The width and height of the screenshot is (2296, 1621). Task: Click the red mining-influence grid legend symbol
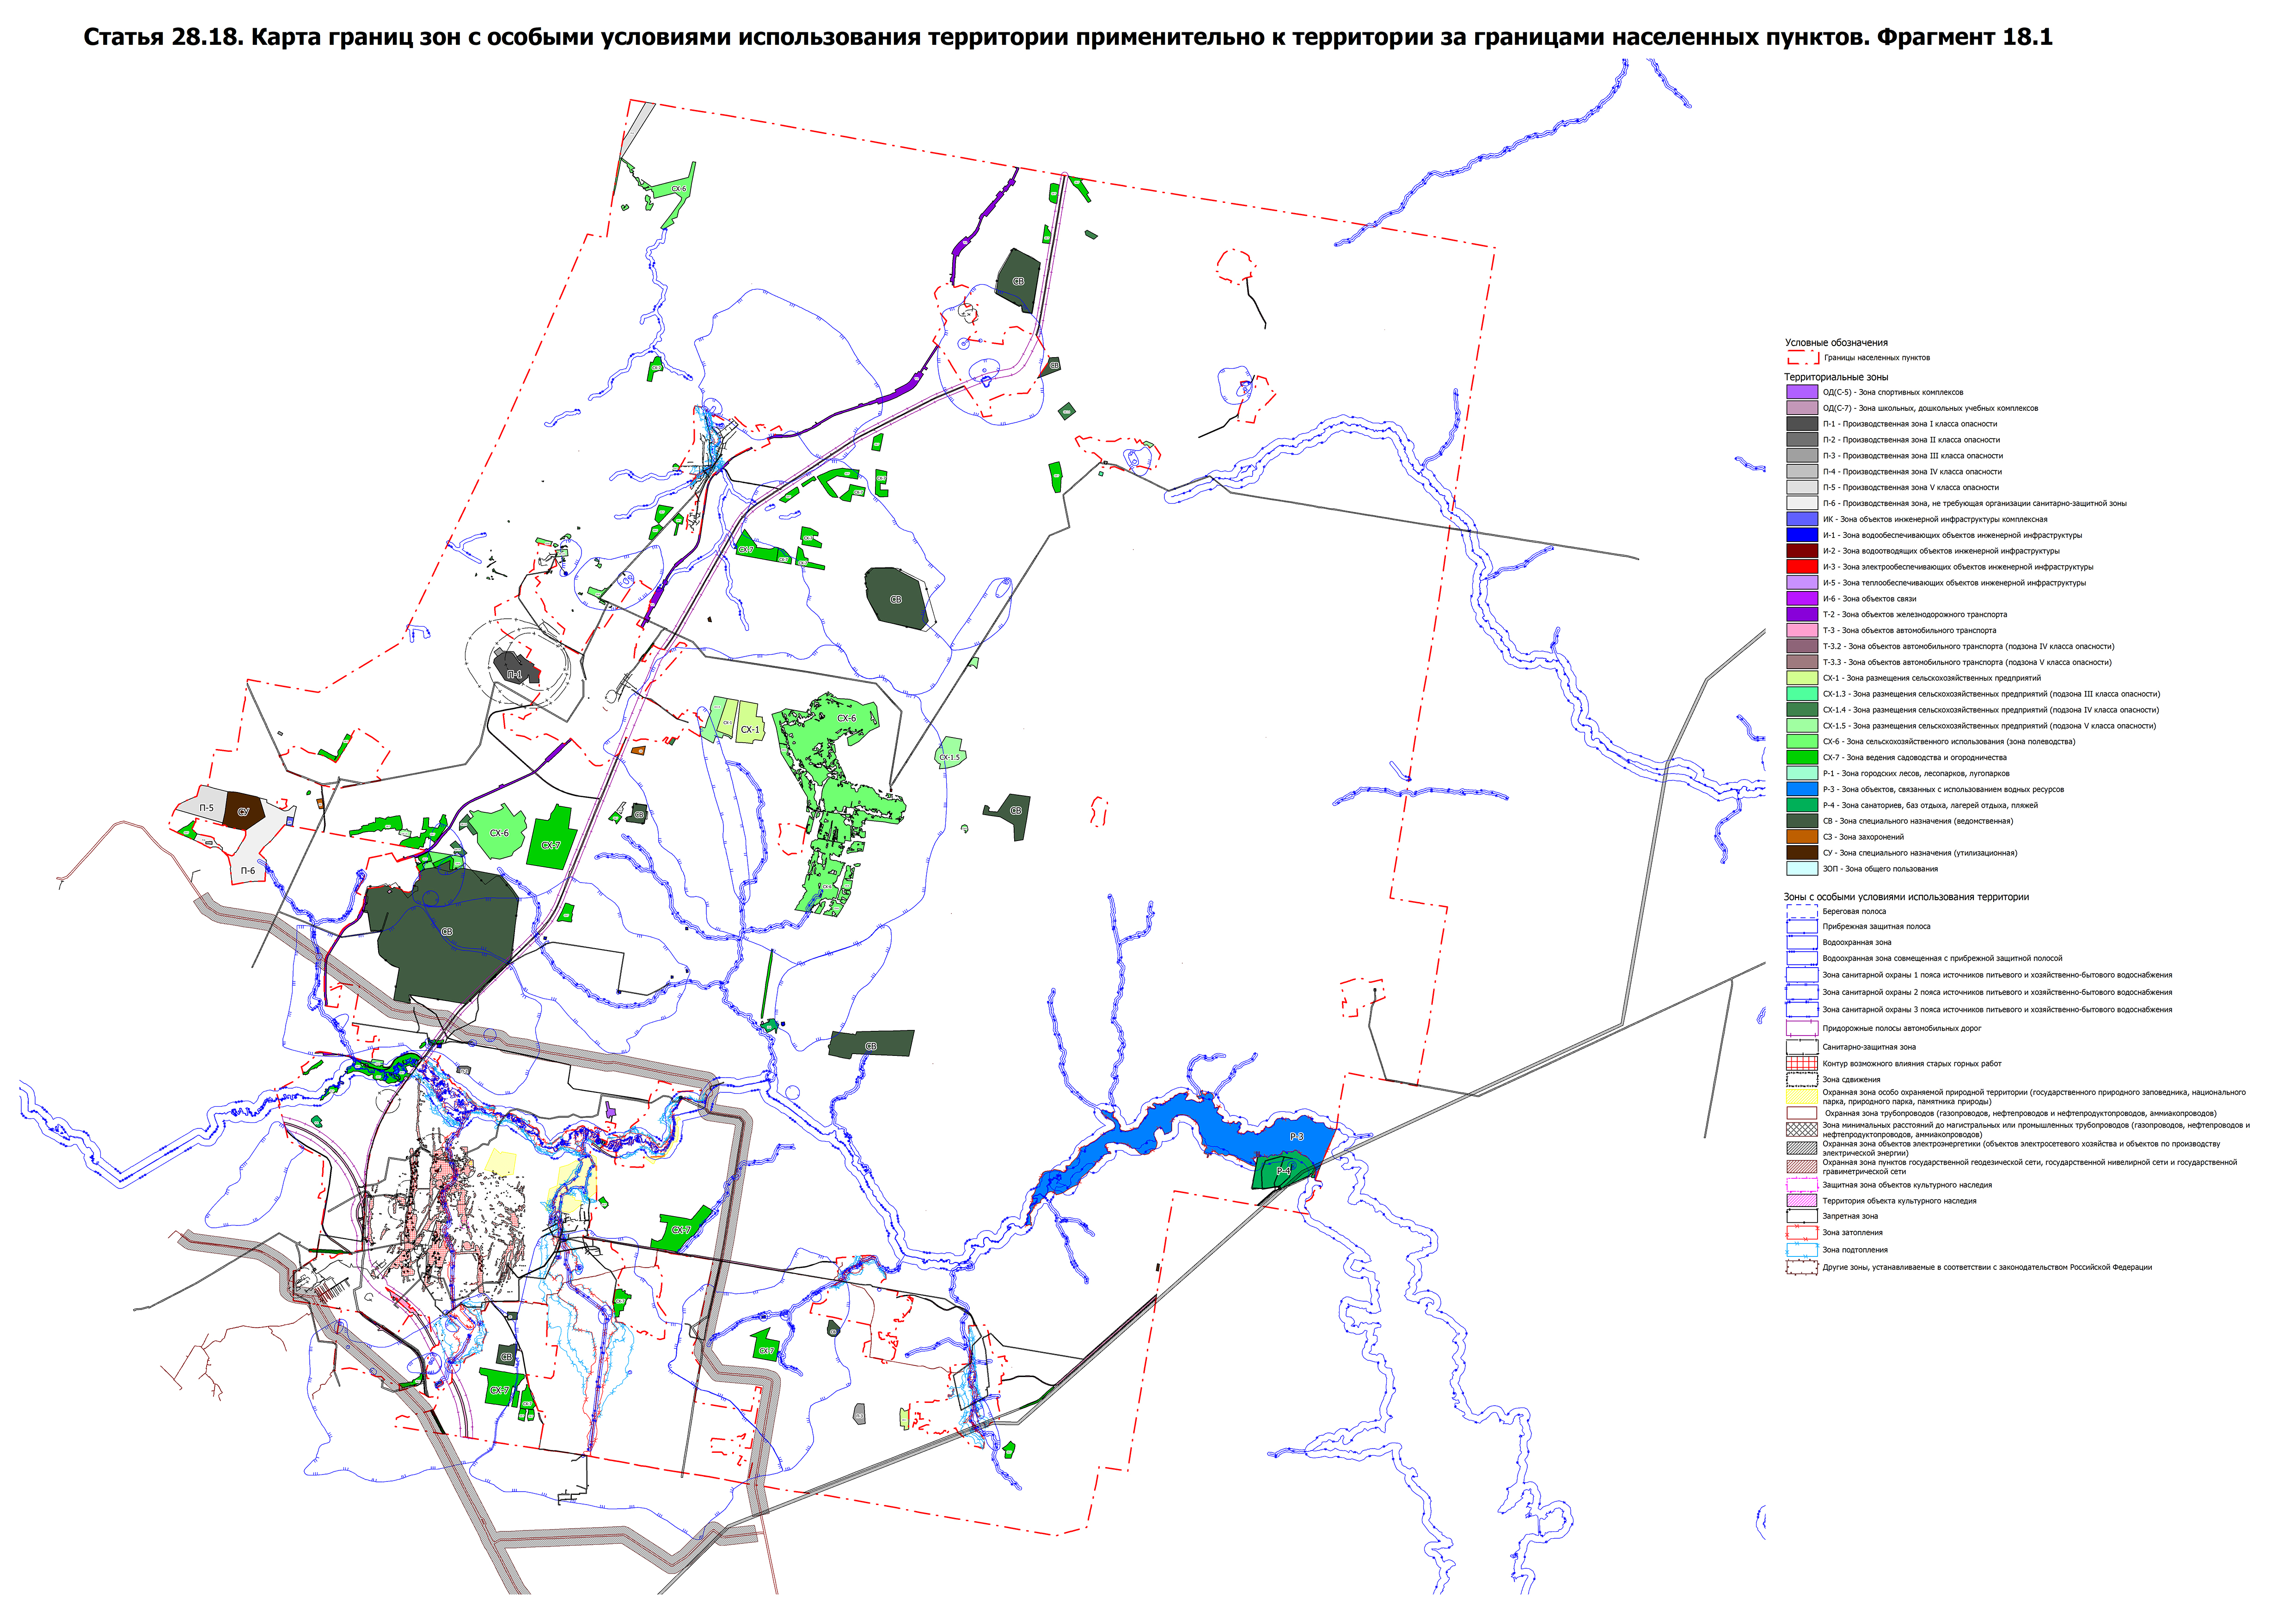tap(1801, 1063)
